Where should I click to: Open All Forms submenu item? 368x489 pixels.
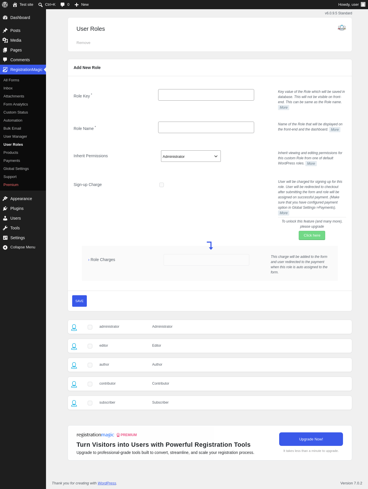click(11, 80)
